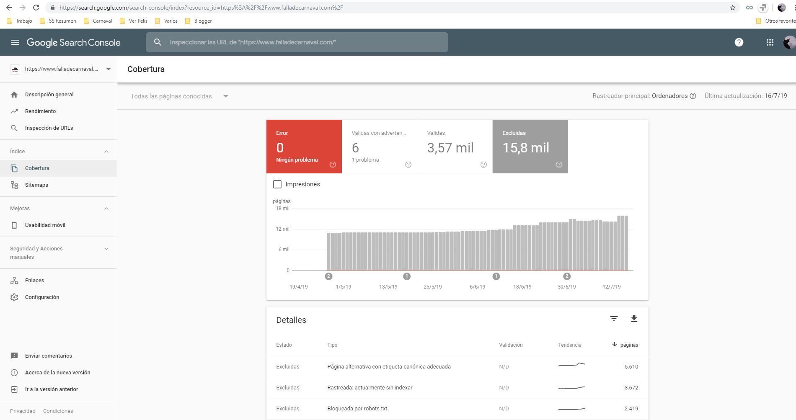796x420 pixels.
Task: Open the property selector dropdown
Action: coord(62,69)
